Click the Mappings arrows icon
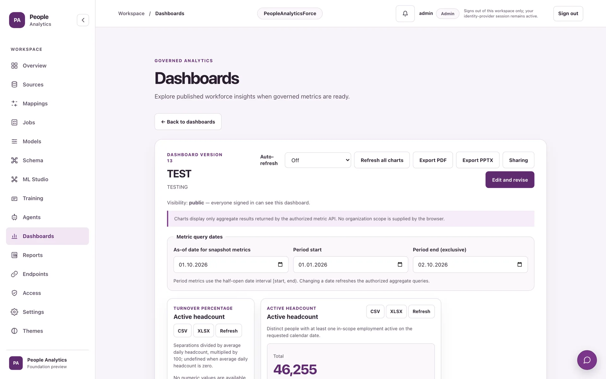Image resolution: width=606 pixels, height=379 pixels. pyautogui.click(x=14, y=104)
